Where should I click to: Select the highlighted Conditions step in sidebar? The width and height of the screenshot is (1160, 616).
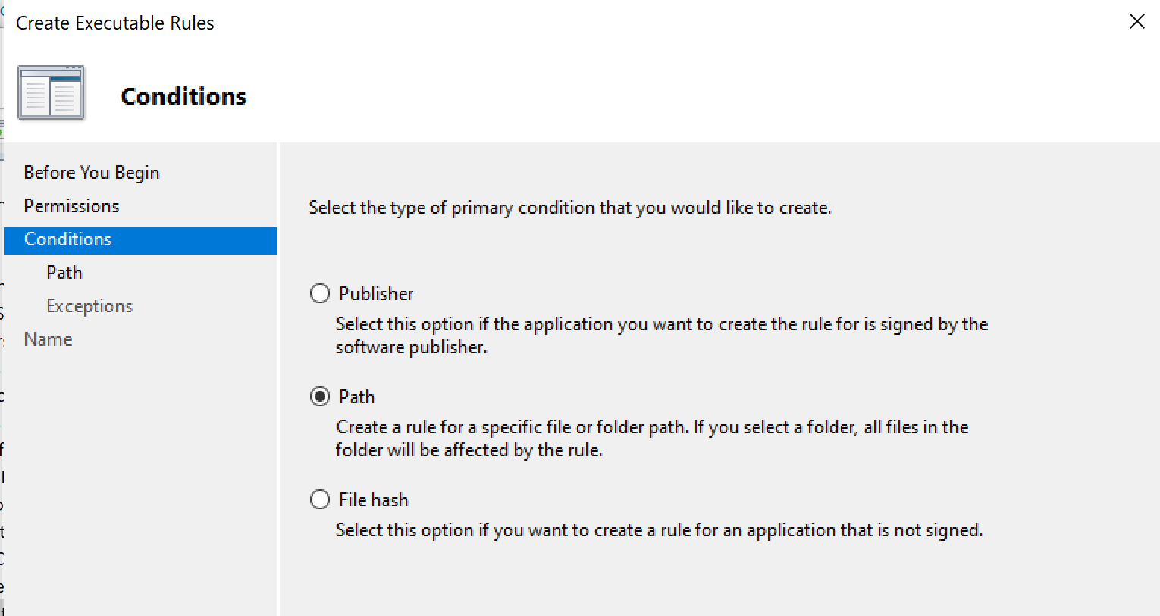[68, 239]
